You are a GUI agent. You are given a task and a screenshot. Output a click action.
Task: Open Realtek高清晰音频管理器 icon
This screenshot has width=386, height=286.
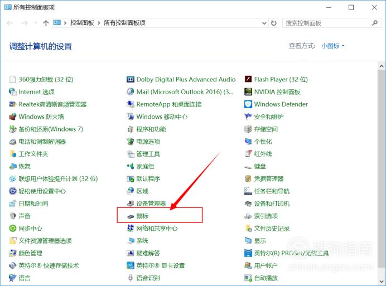pos(13,104)
